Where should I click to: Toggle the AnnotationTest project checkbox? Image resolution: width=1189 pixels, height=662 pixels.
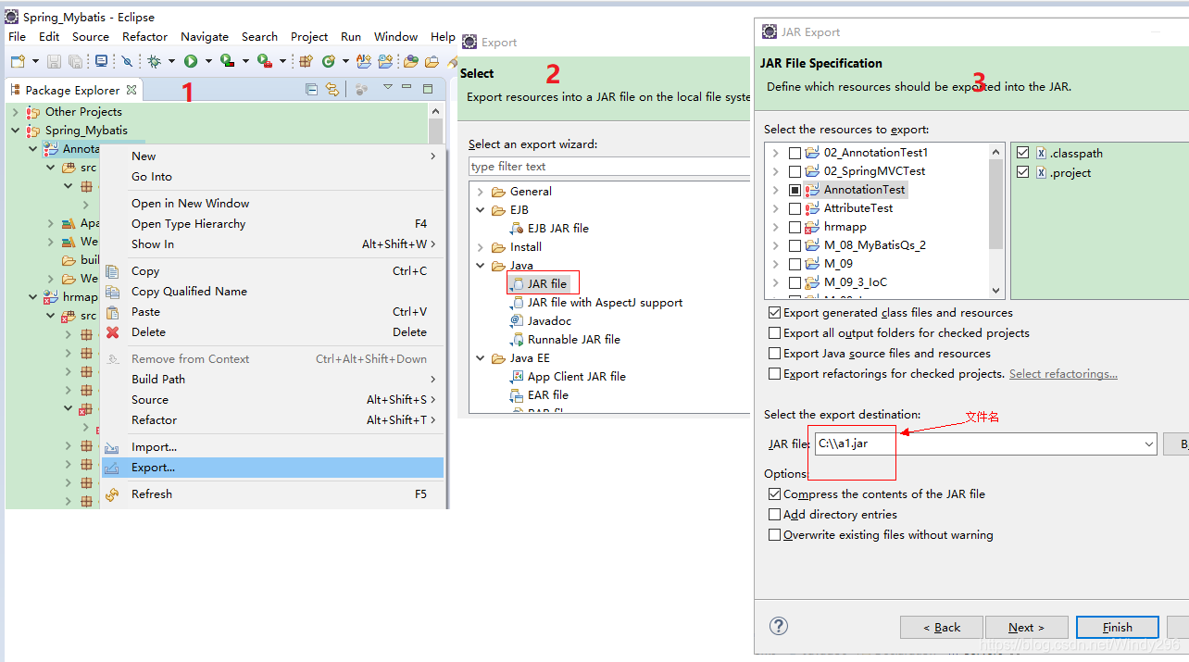coord(795,190)
